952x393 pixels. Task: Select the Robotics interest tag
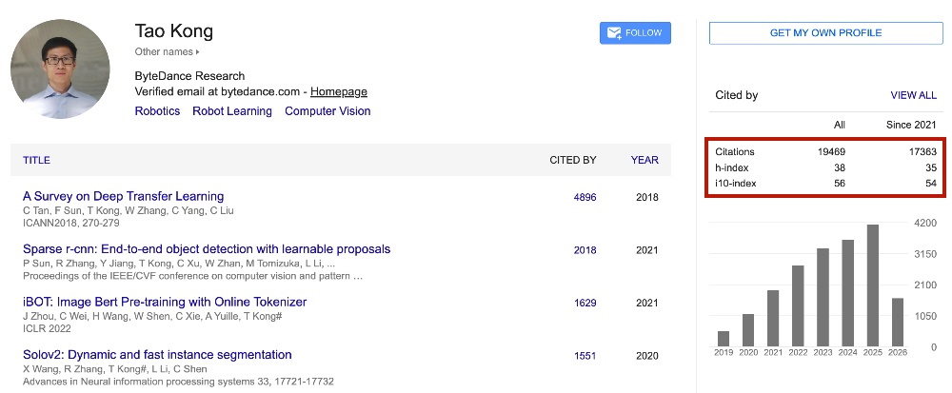click(157, 111)
